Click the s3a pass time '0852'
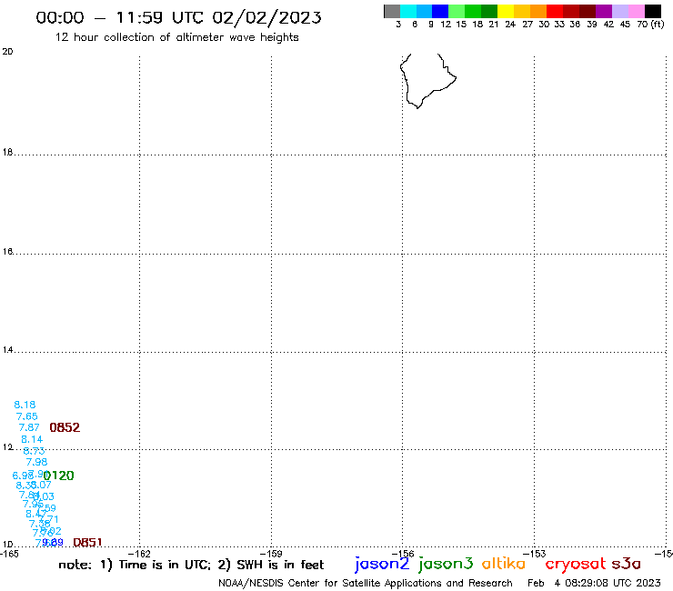This screenshot has height=591, width=673. tap(65, 427)
